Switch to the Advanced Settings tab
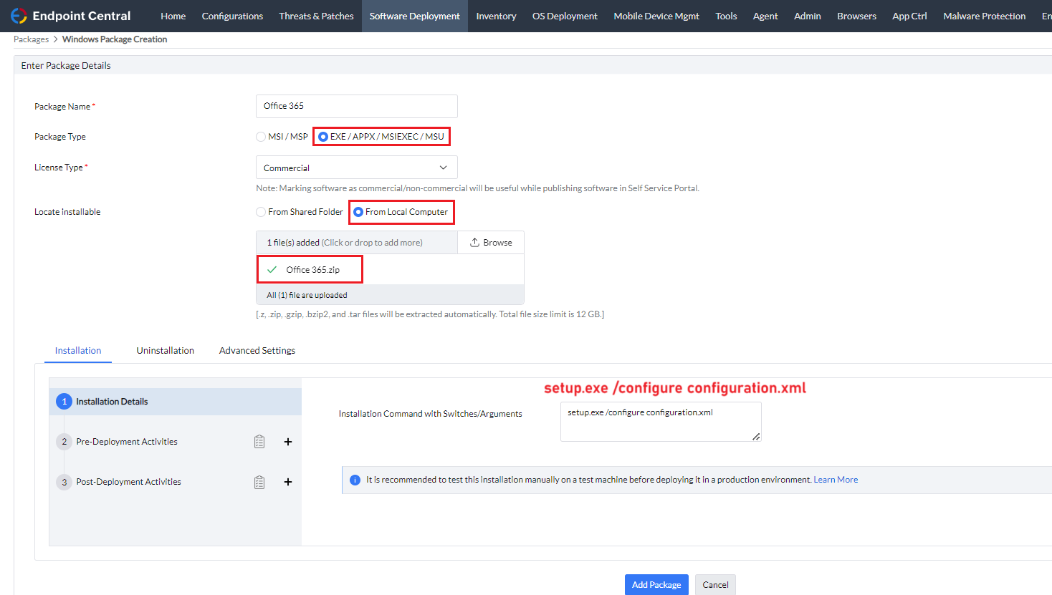 click(x=257, y=351)
